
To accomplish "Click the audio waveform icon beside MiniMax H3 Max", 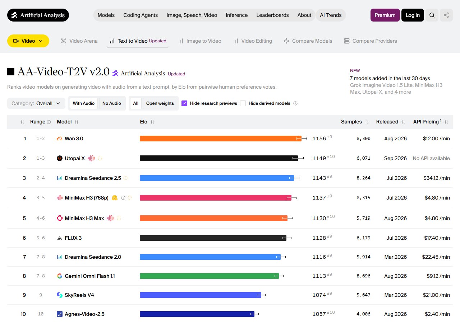I will coord(110,218).
